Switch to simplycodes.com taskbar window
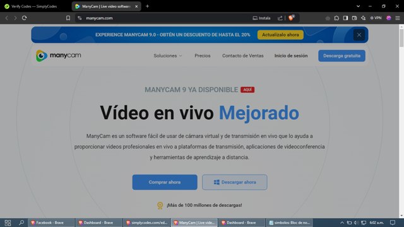Image resolution: width=404 pixels, height=227 pixels. click(146, 223)
